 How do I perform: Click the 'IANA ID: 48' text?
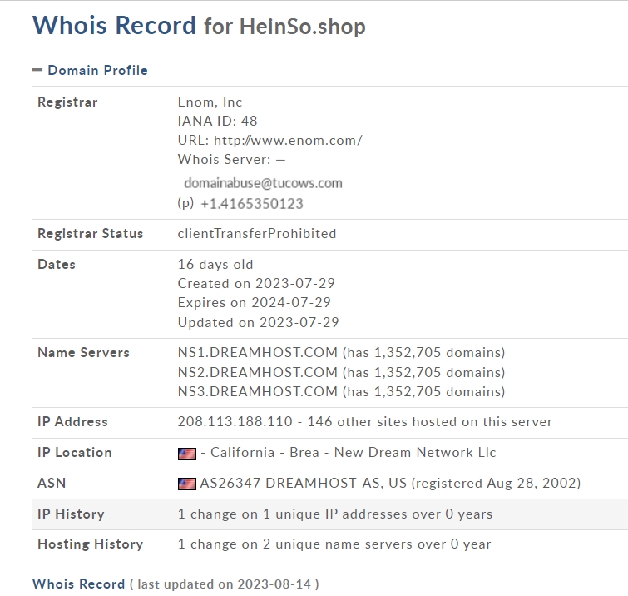[x=217, y=121]
